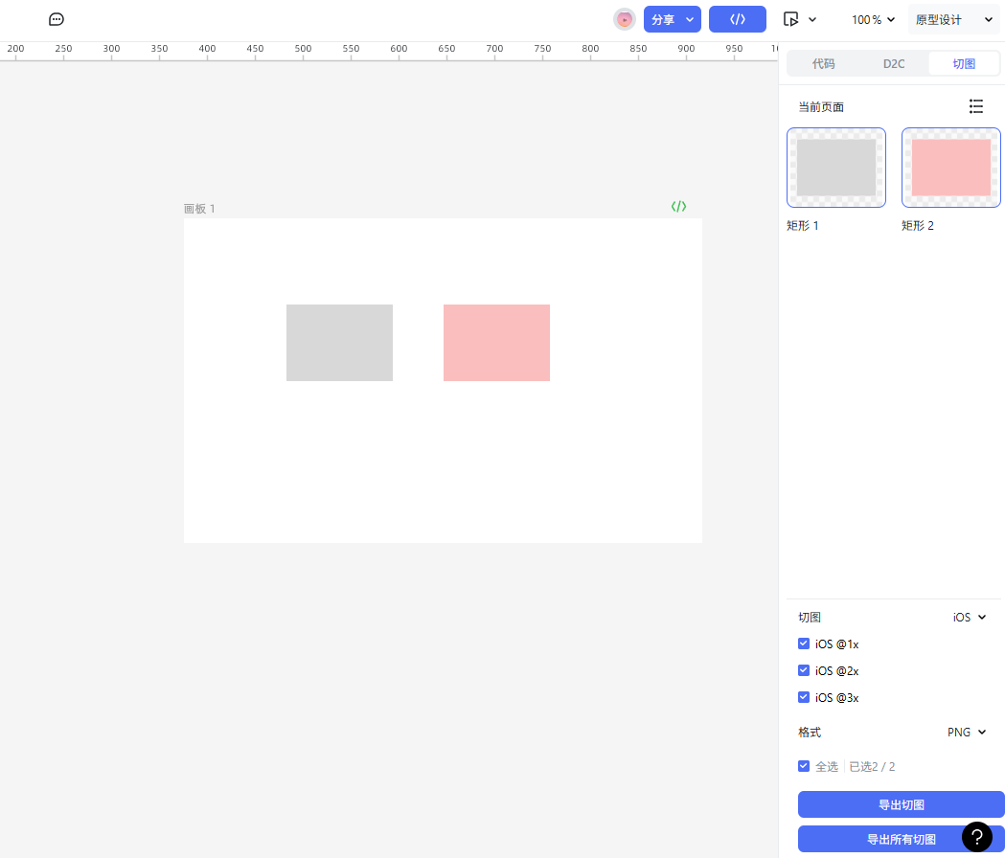This screenshot has width=1005, height=858.
Task: Uncheck the iOS @1x checkbox
Action: coord(804,643)
